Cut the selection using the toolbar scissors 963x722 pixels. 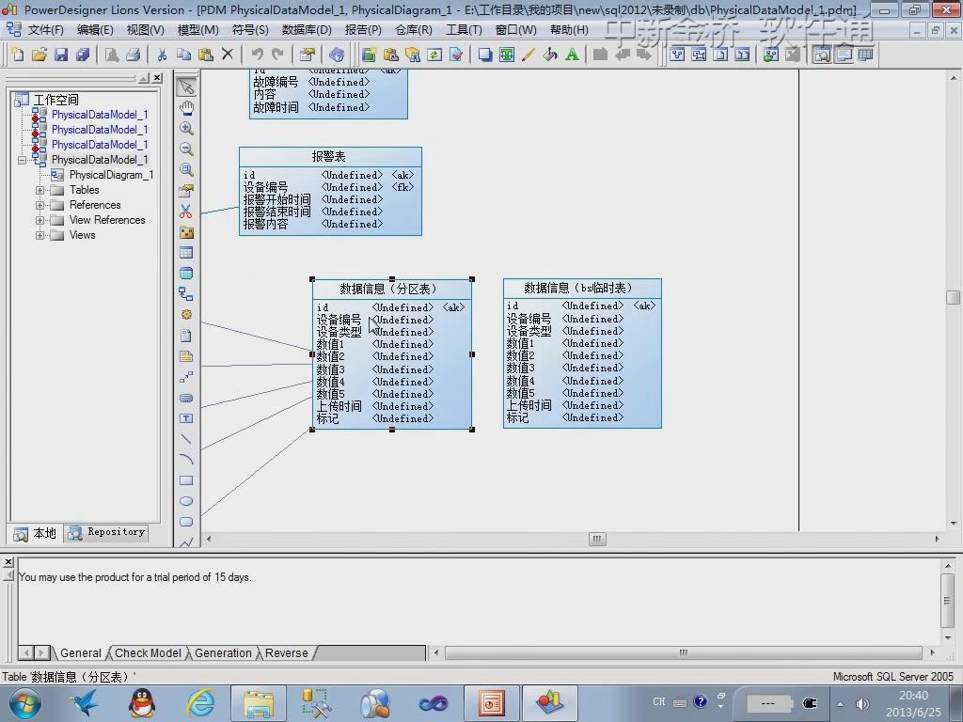[162, 55]
